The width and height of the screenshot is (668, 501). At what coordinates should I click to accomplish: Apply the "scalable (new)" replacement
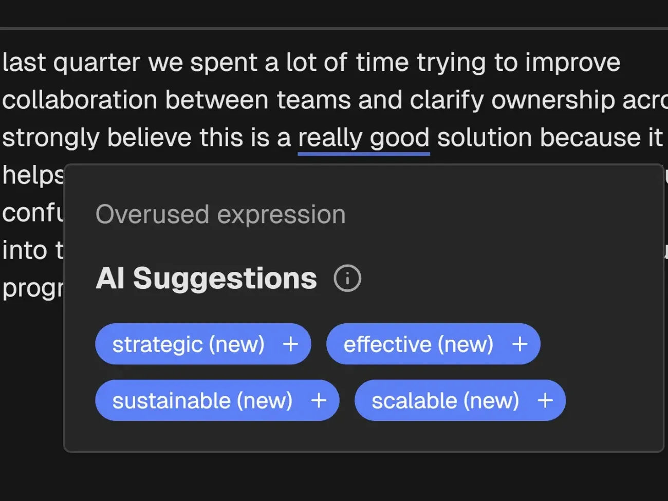(x=446, y=400)
